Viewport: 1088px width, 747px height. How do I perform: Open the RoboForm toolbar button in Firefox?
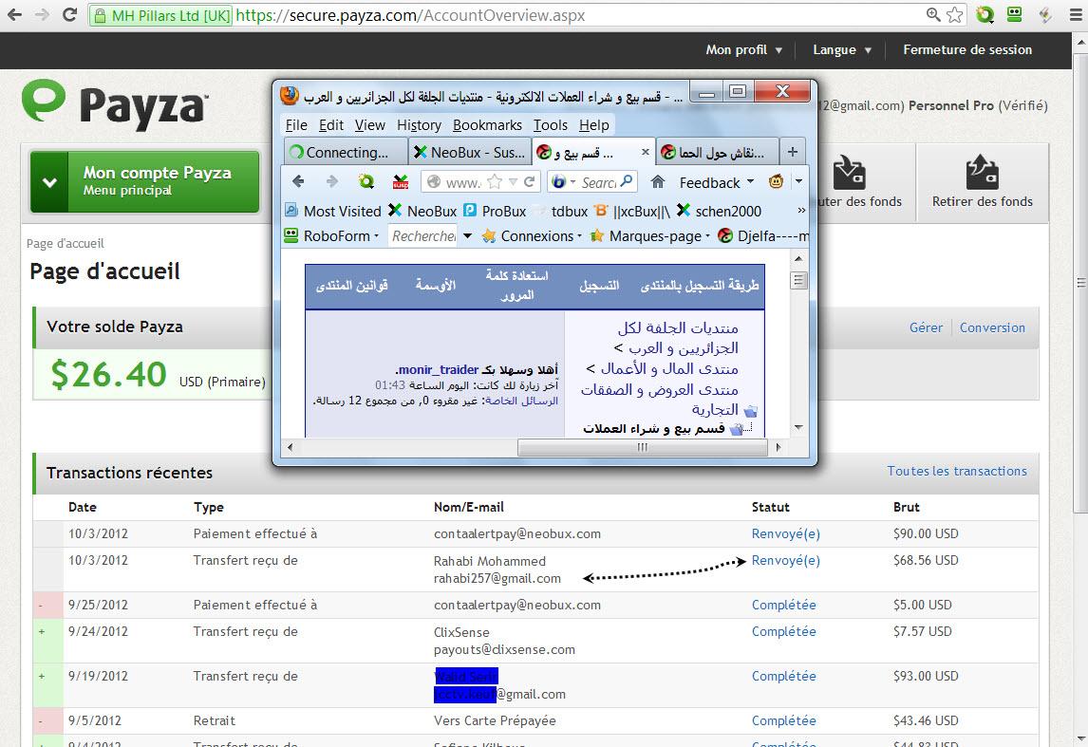pyautogui.click(x=331, y=235)
